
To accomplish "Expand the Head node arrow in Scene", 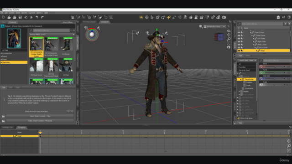I will coord(256,51).
